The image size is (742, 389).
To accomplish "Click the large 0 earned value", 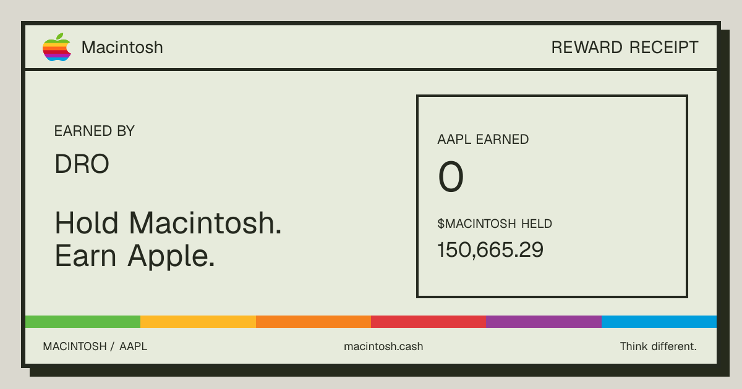I will (x=451, y=178).
